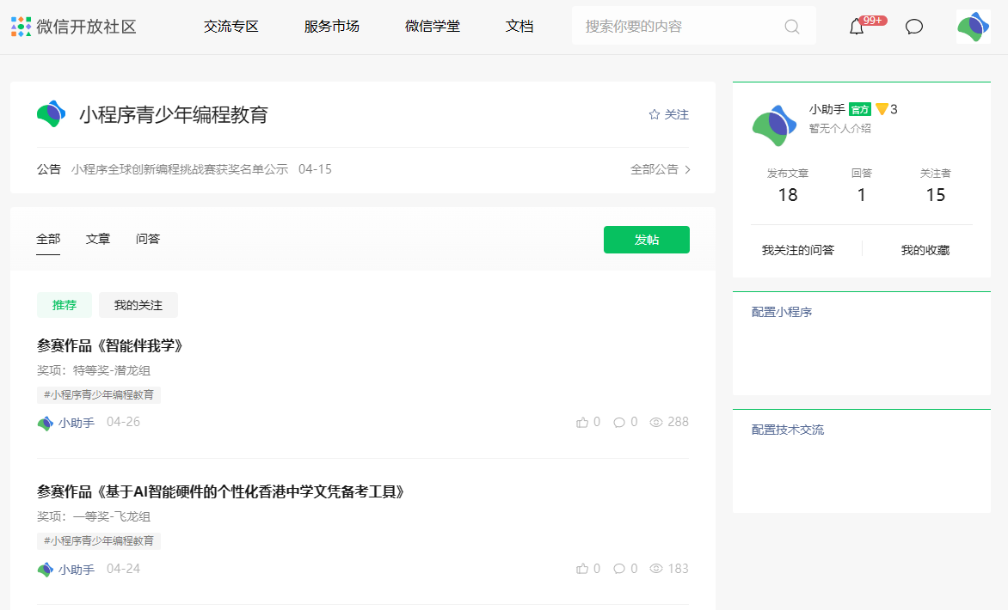Viewport: 1008px width, 610px height.
Task: Click the 回答 count 1
Action: 862,194
